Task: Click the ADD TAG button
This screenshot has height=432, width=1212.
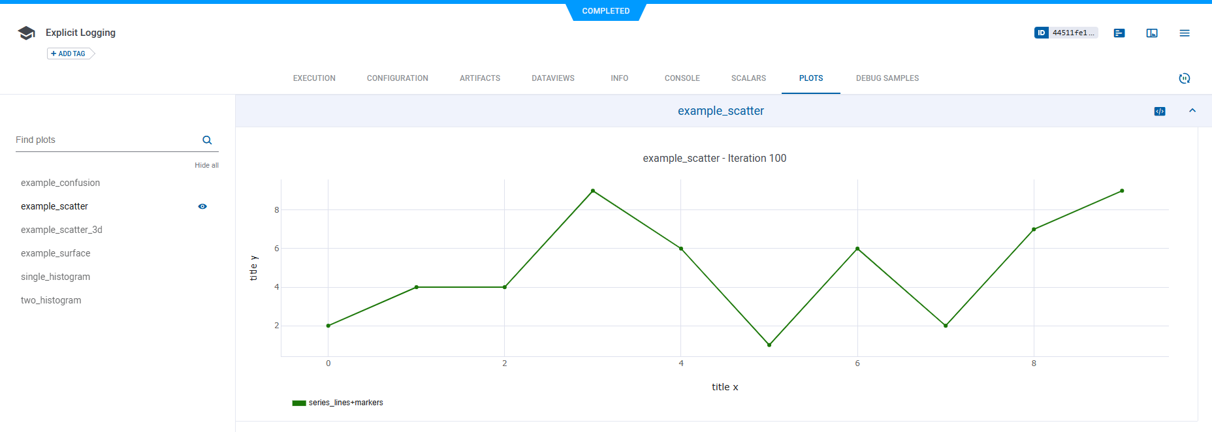Action: [69, 54]
